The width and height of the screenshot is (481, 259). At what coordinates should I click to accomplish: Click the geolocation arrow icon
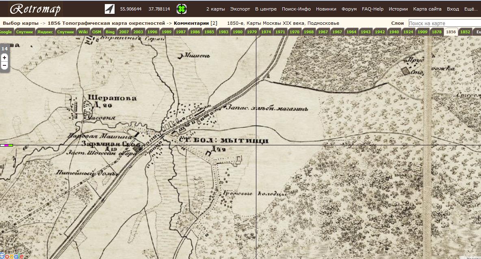(110, 9)
